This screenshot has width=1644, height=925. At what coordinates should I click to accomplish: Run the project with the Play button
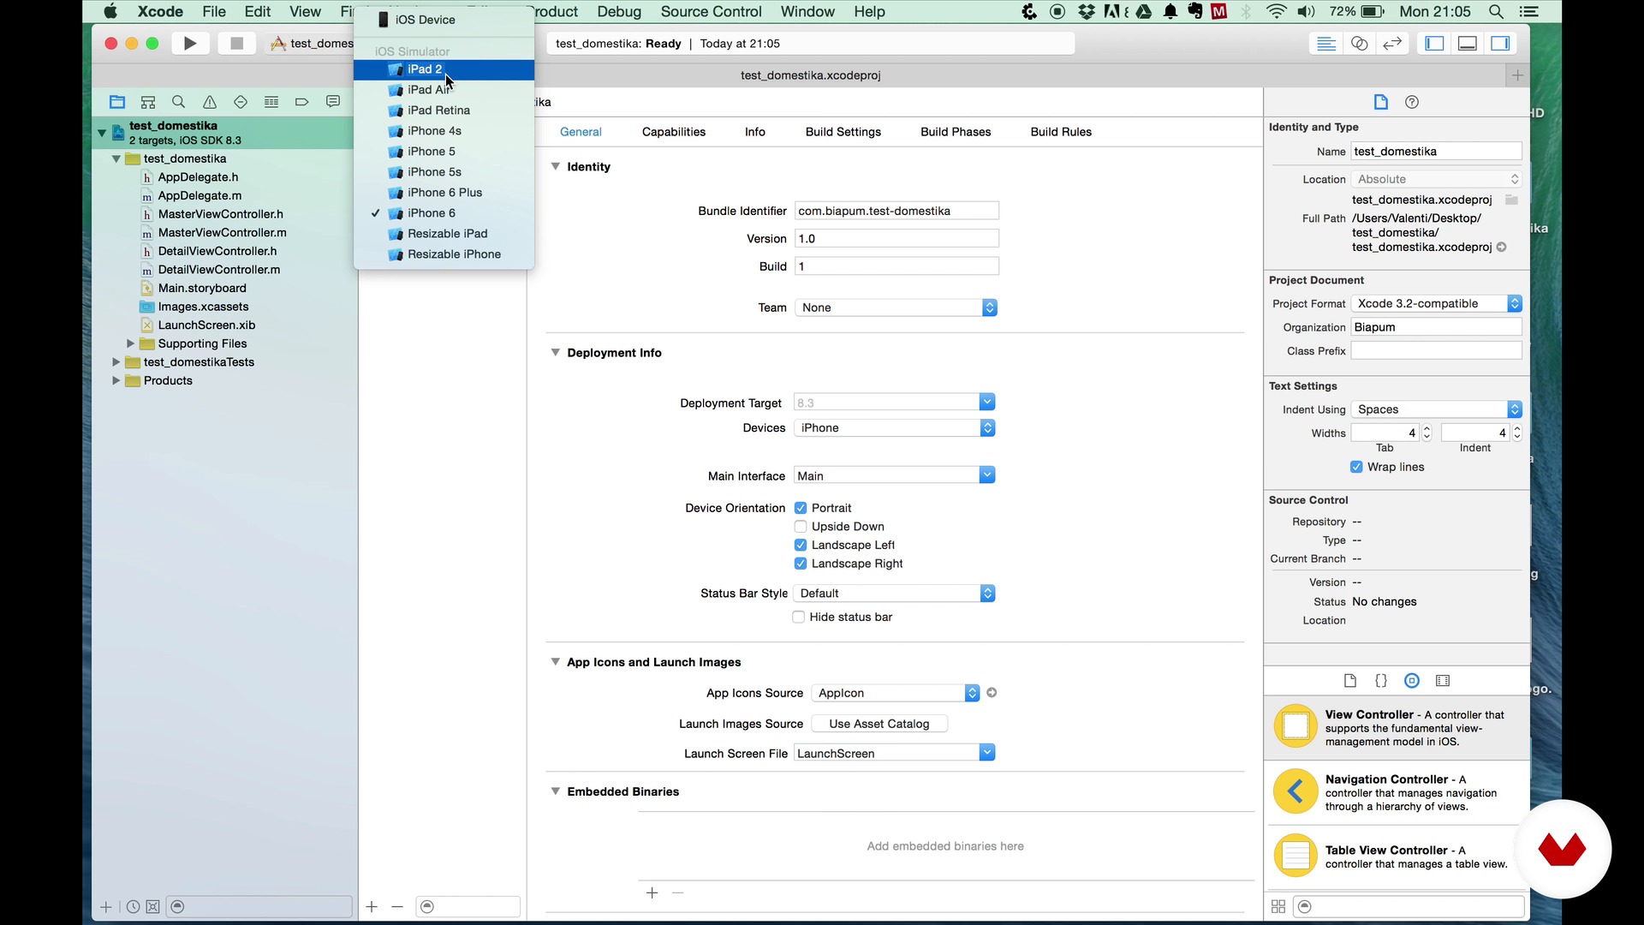[x=190, y=44]
